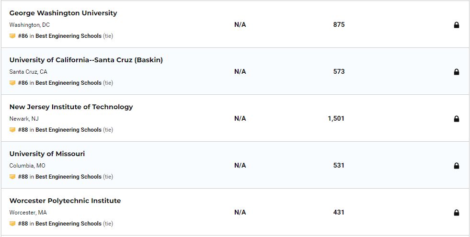Click Best Engineering Schools link under Santa Cruz
Screen dimensions: 470x237
[x=68, y=83]
